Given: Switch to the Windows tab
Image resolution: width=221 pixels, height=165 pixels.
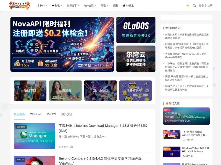Looking at the screenshot, I should [36, 114].
